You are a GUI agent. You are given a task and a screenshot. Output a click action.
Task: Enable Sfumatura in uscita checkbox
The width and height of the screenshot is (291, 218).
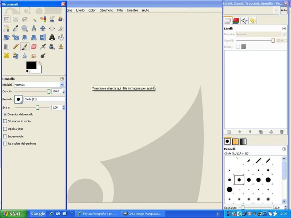pyautogui.click(x=5, y=121)
